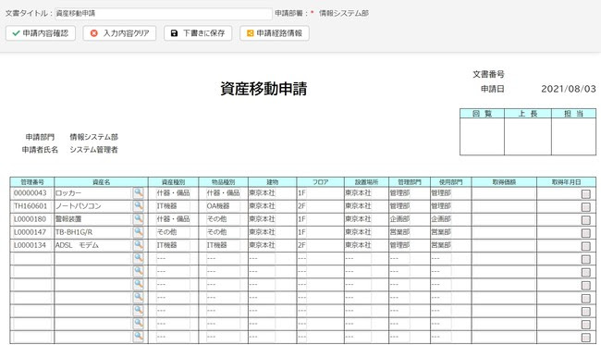Screen dimensions: 601x345
Task: Click the 文書番号 label
Action: [488, 74]
